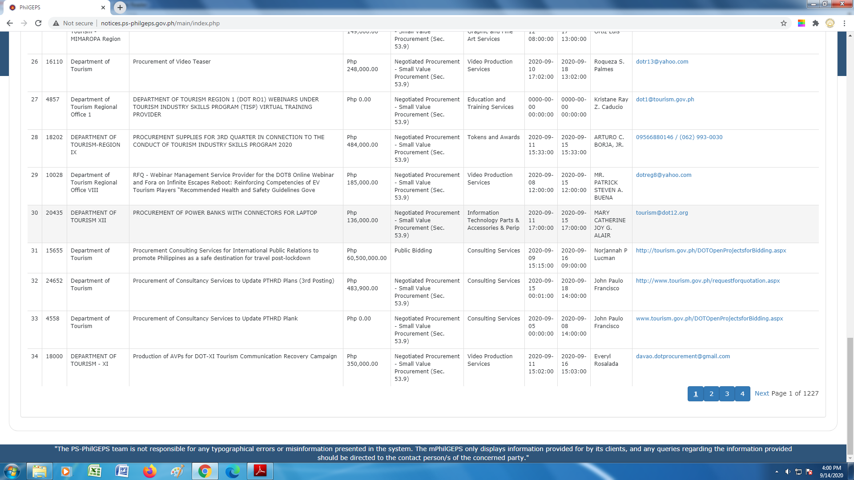Viewport: 854px width, 480px height.
Task: Open File Explorer from taskbar
Action: [40, 471]
